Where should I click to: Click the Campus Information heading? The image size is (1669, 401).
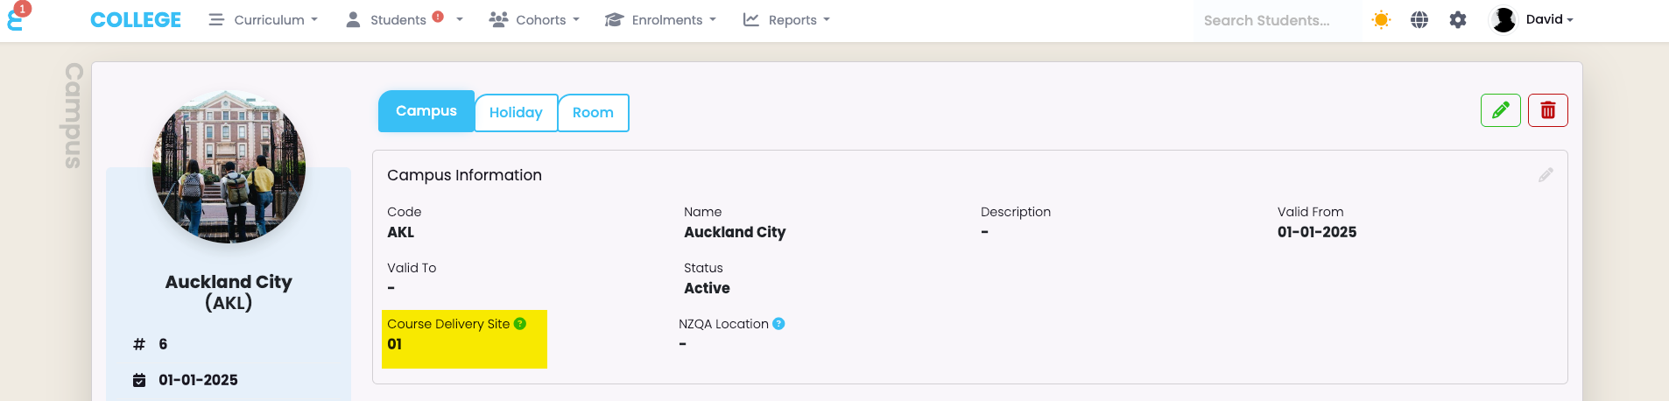[464, 175]
